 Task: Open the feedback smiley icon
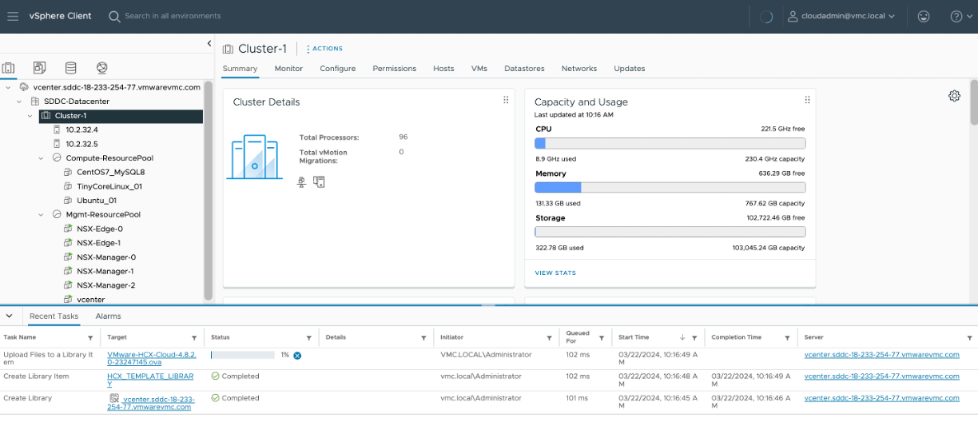[924, 16]
